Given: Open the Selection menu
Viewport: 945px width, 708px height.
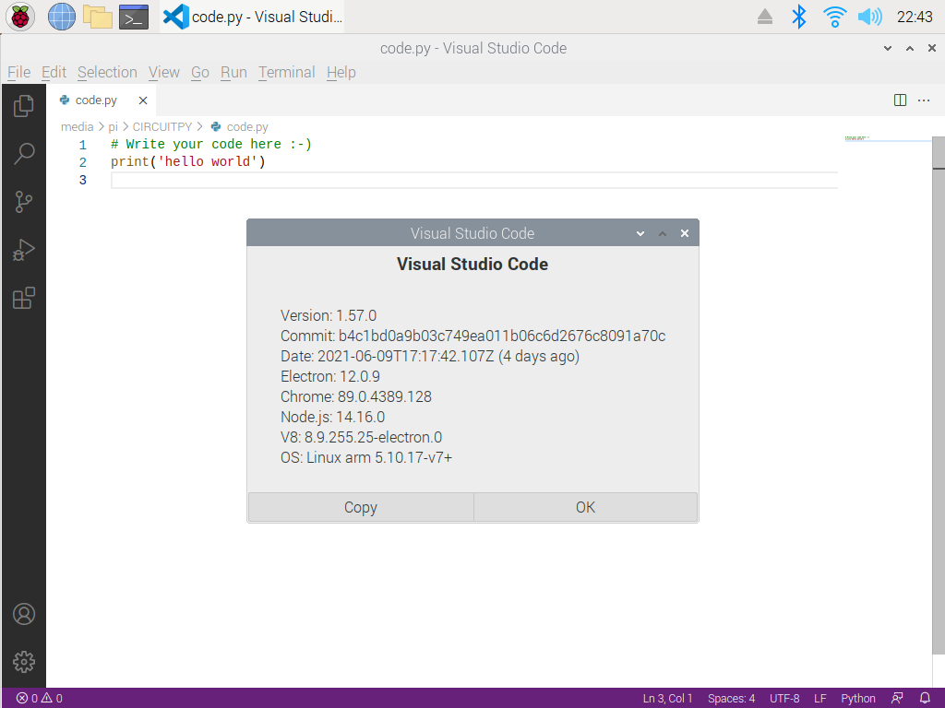Looking at the screenshot, I should (107, 72).
